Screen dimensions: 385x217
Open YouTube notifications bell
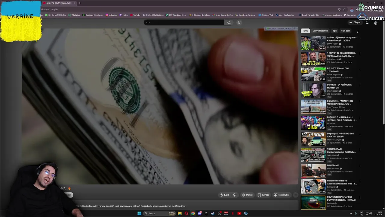367,22
